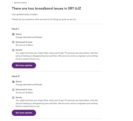Get issue updates for Issue 2
The height and width of the screenshot is (121, 133).
tap(24, 113)
